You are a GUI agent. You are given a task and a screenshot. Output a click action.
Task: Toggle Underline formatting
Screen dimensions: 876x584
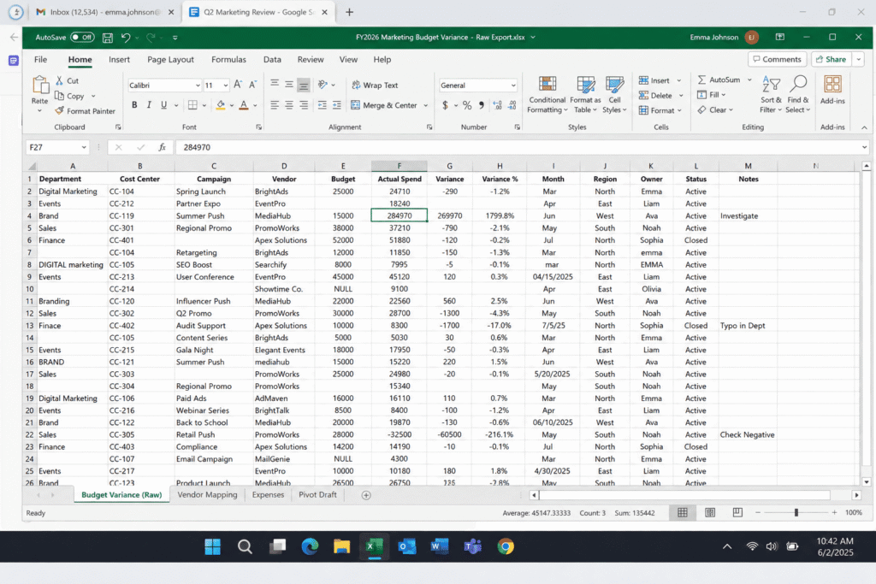163,105
